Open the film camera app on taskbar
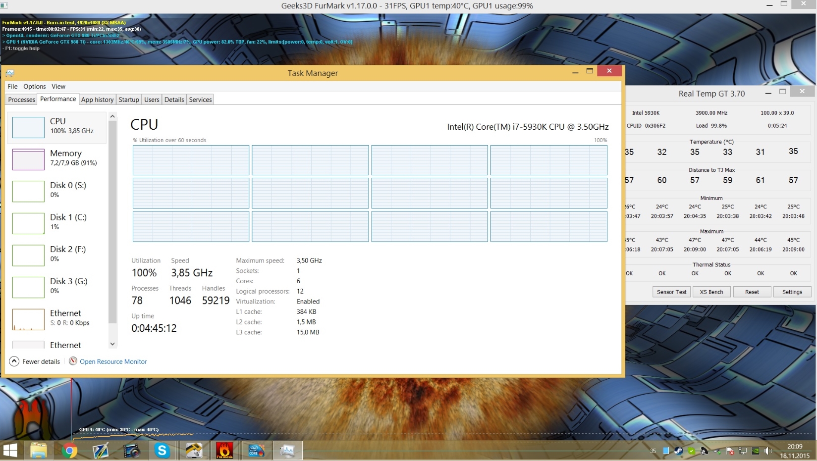Viewport: 817px width, 461px height. click(131, 451)
